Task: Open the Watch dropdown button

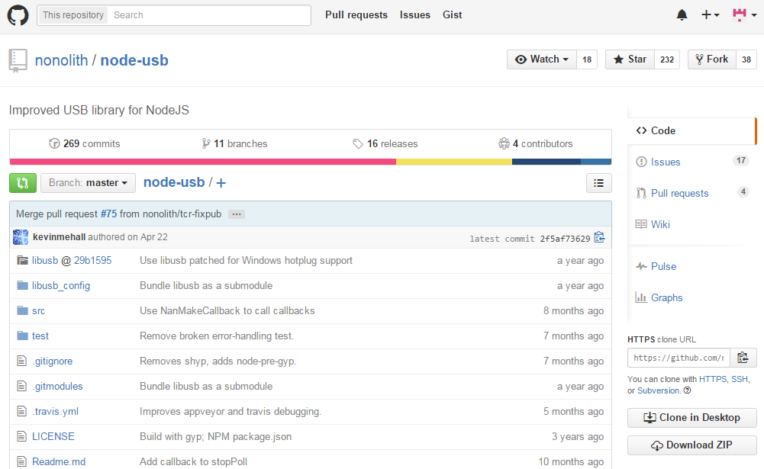Action: (x=542, y=59)
